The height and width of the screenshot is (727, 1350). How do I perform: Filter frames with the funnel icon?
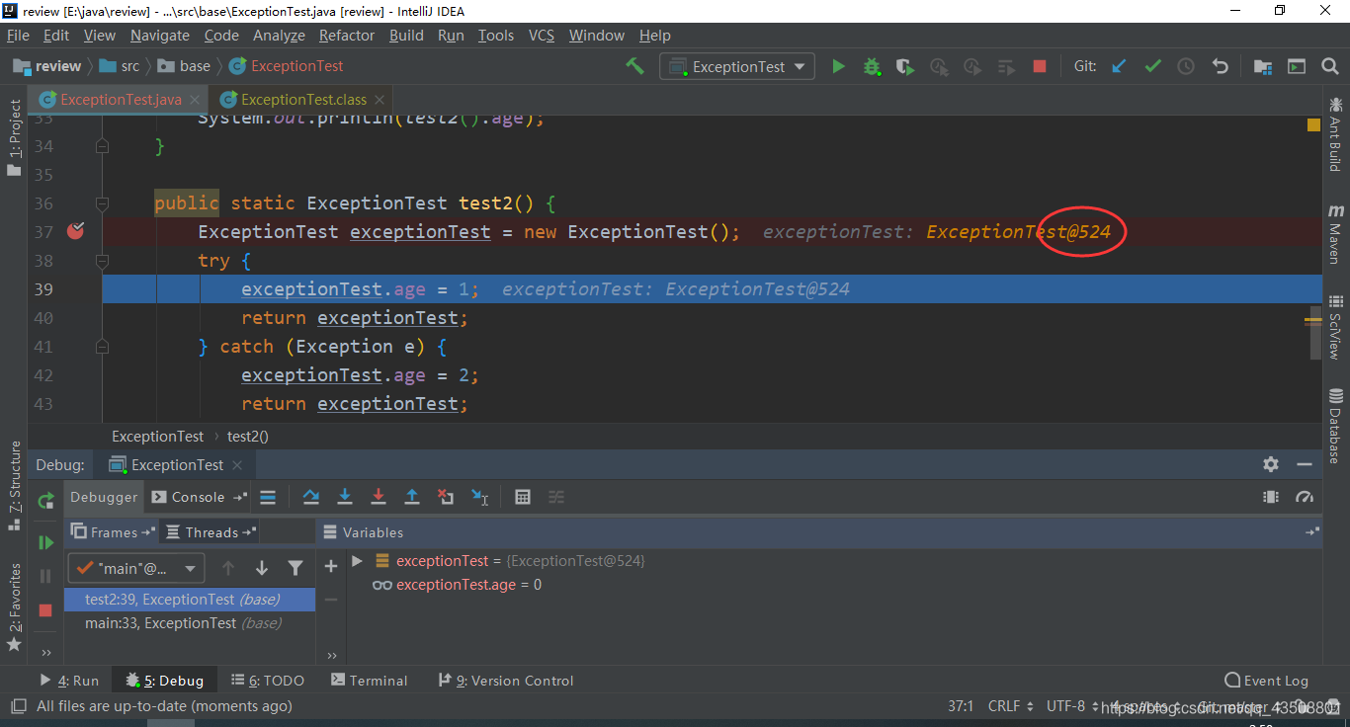point(295,568)
